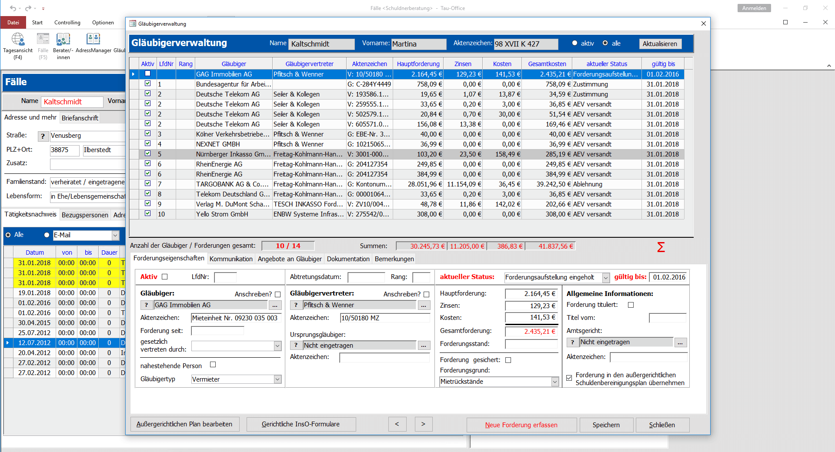
Task: Select the 'aktiv' radio button
Action: (575, 43)
